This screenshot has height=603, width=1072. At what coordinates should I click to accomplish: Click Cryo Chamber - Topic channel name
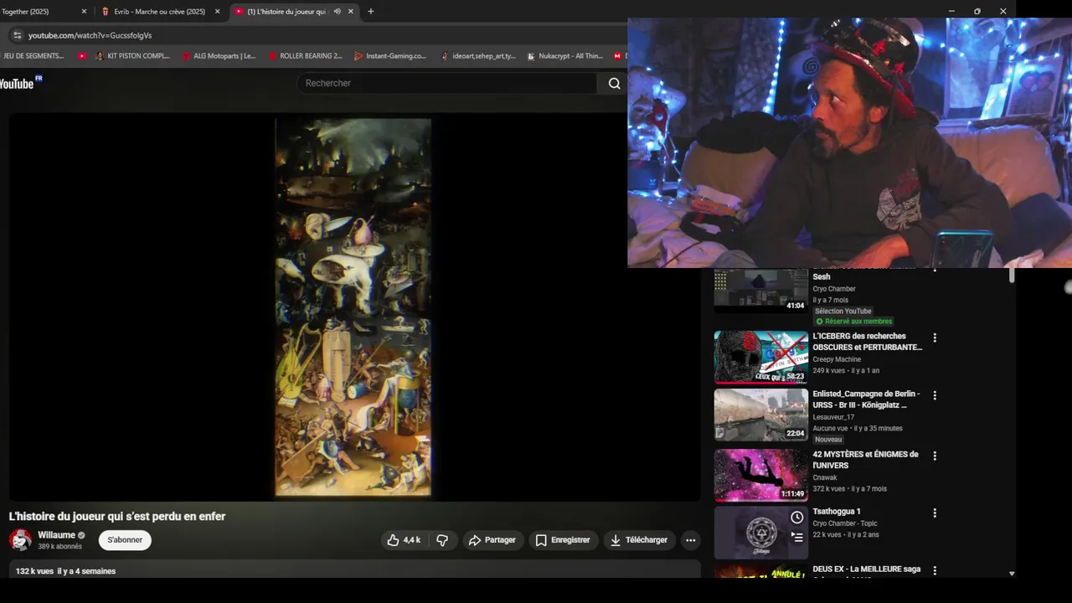point(845,523)
